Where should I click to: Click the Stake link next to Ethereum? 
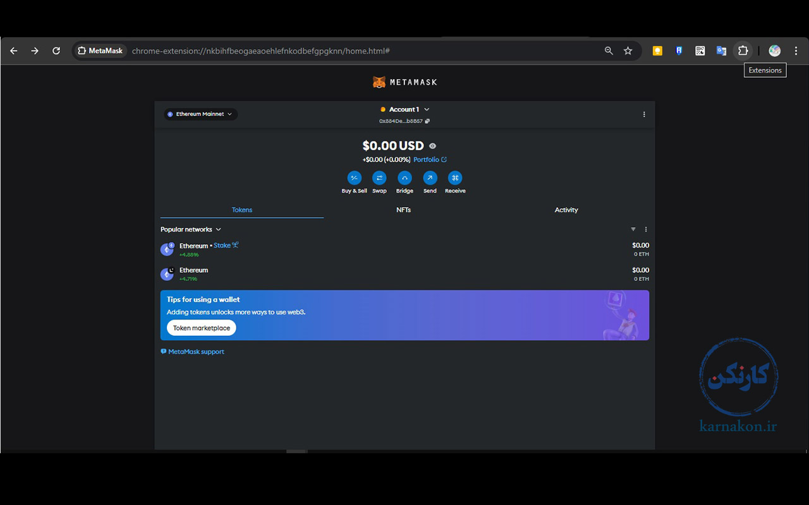point(226,246)
